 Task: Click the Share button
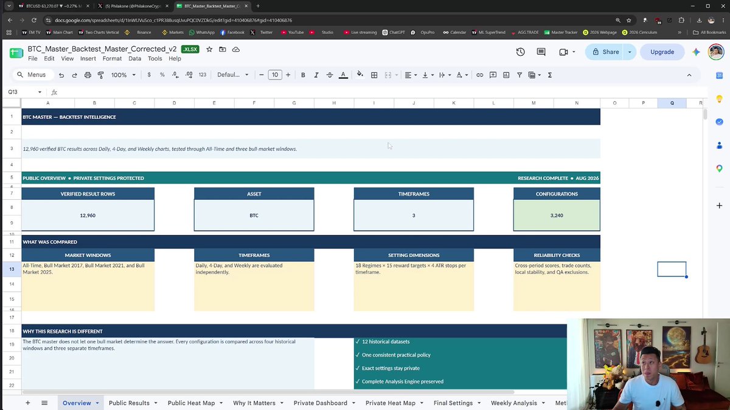coord(603,52)
